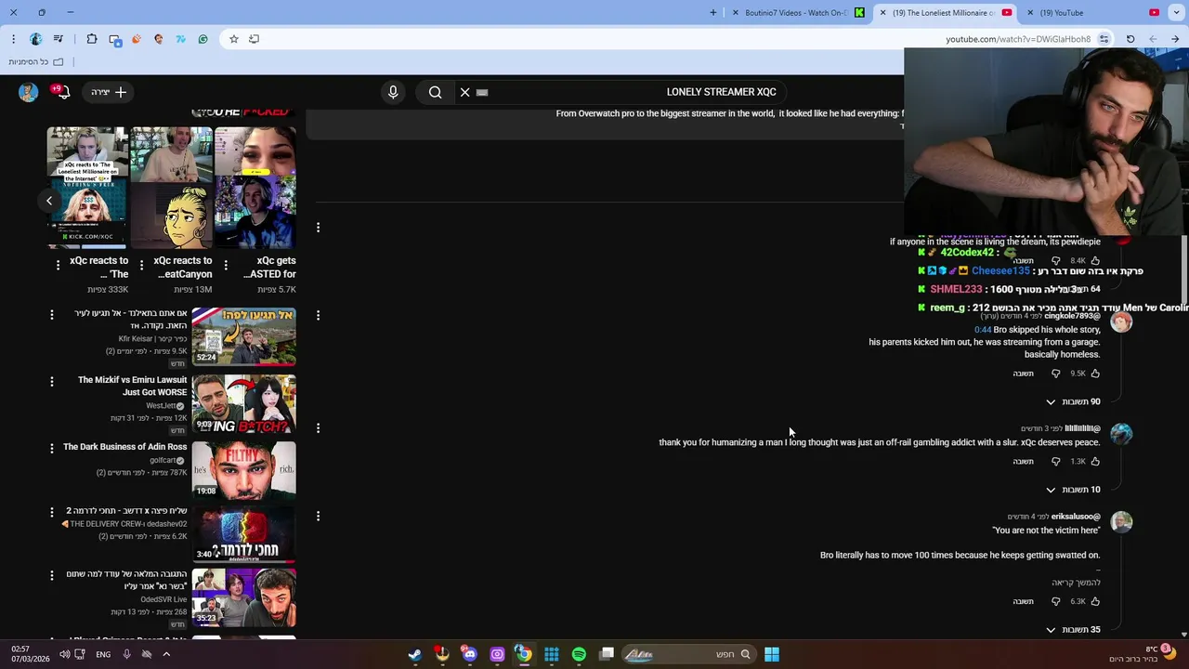Open the media control queue icon

pyautogui.click(x=59, y=39)
